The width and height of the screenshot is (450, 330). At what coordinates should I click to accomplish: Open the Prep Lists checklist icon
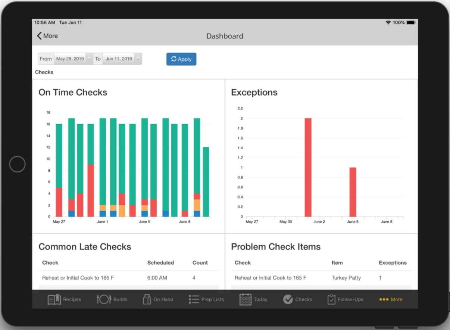click(x=194, y=299)
